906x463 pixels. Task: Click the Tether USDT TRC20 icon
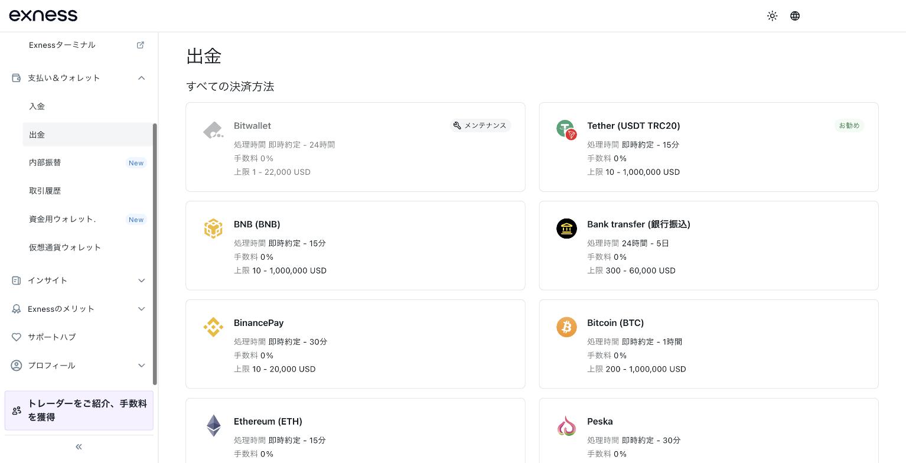tap(566, 129)
